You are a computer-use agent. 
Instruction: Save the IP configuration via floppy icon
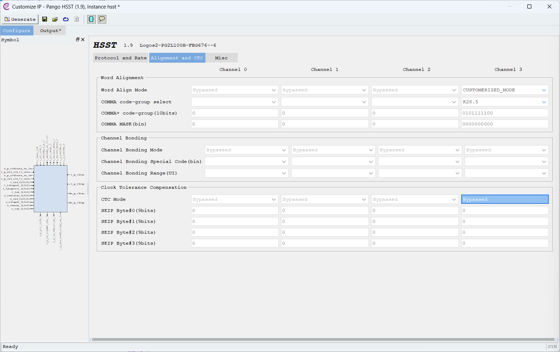coord(45,19)
